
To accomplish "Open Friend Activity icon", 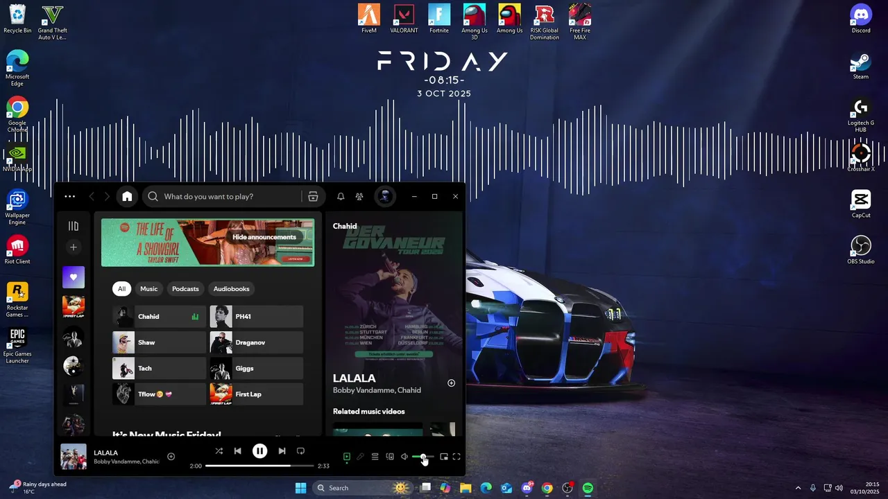I will click(x=359, y=197).
